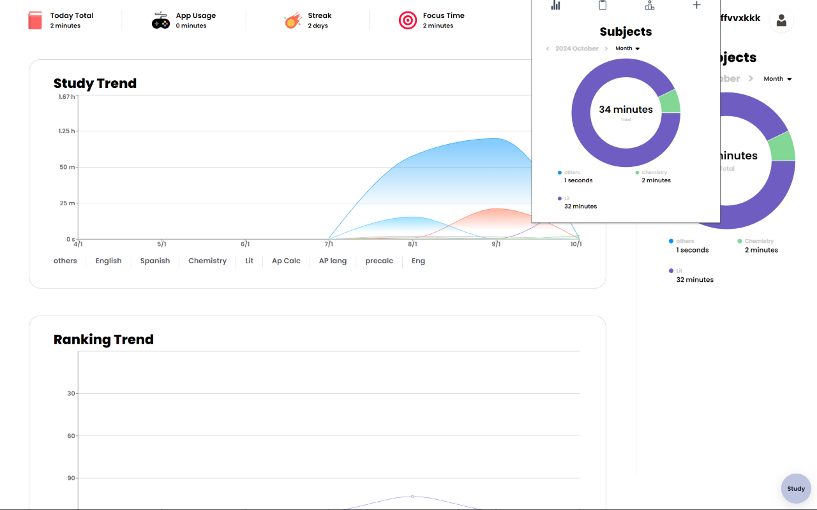This screenshot has width=817, height=510.
Task: Click the red book Today Total icon
Action: [x=34, y=20]
